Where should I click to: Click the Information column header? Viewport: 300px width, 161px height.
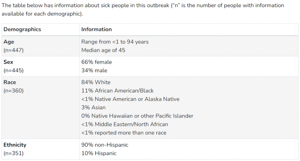pyautogui.click(x=96, y=29)
